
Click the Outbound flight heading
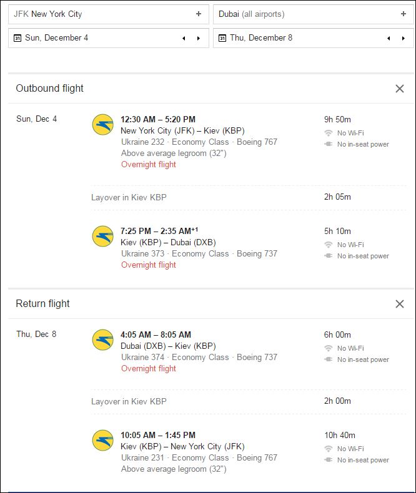tap(50, 89)
